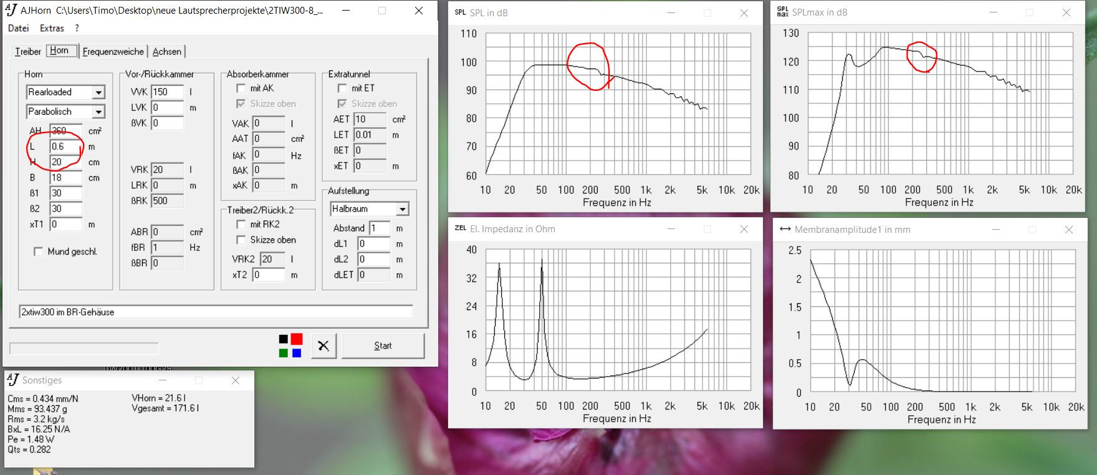The height and width of the screenshot is (475, 1097).
Task: Enable the mit AK checkbox
Action: [x=241, y=88]
